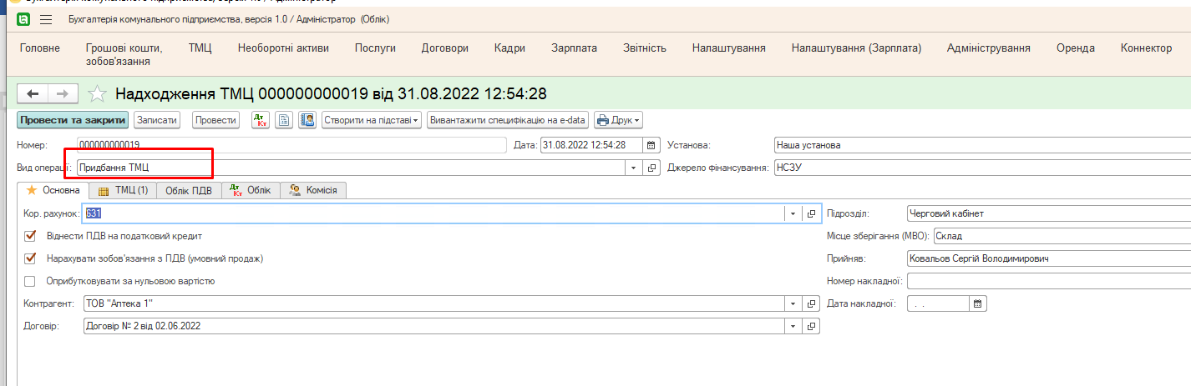Image resolution: width=1191 pixels, height=386 pixels.
Task: Uncheck Віднести ПДВ на податковий кредит
Action: coord(31,236)
